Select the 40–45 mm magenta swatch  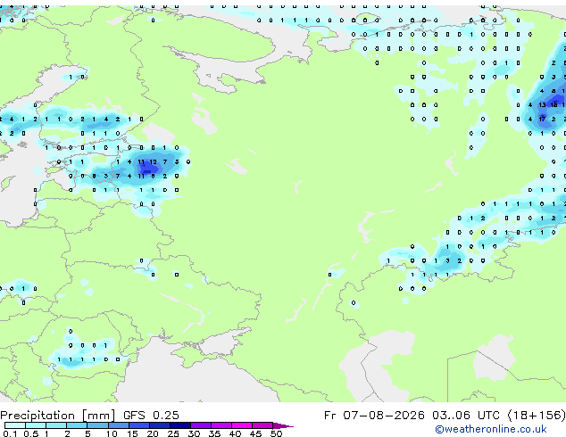[242, 425]
